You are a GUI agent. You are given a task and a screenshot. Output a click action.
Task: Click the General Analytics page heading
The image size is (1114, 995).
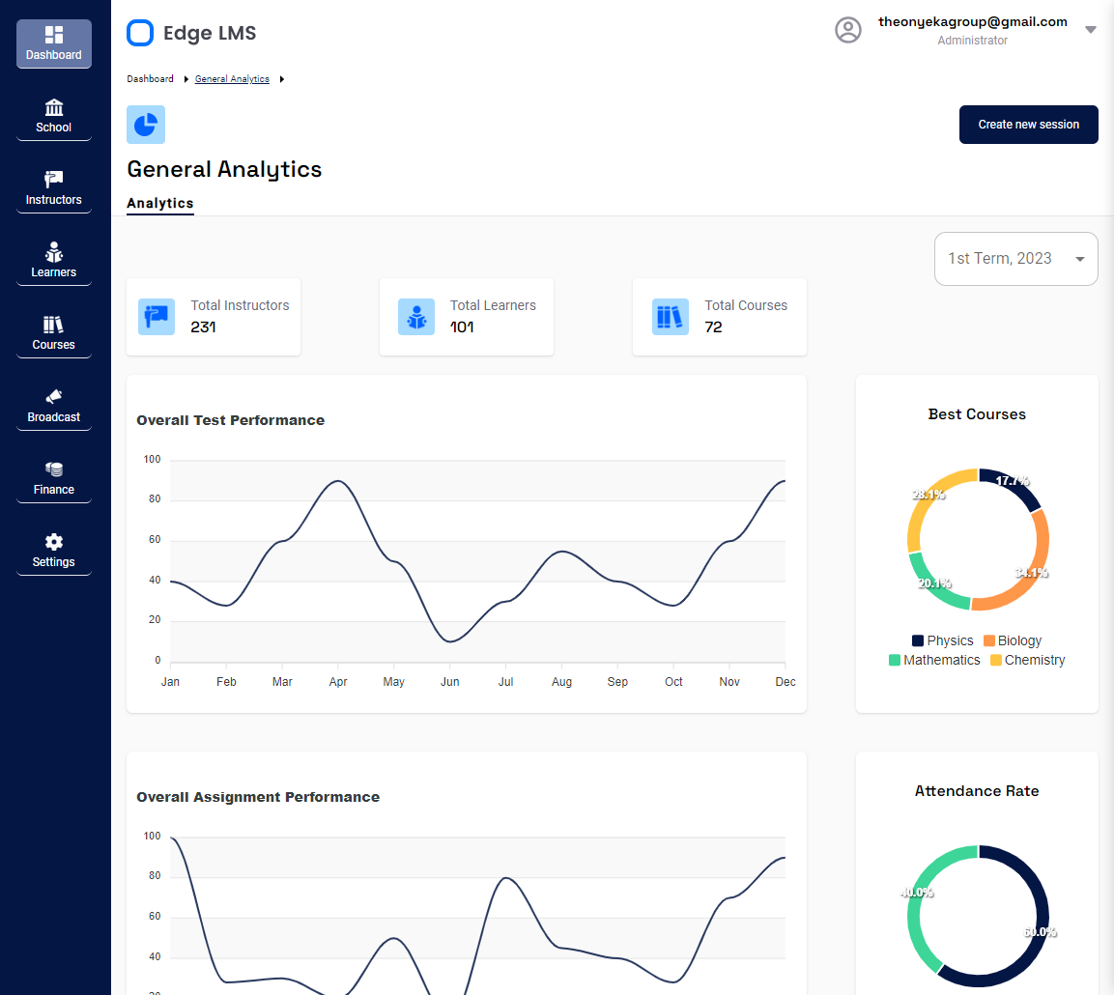tap(224, 169)
